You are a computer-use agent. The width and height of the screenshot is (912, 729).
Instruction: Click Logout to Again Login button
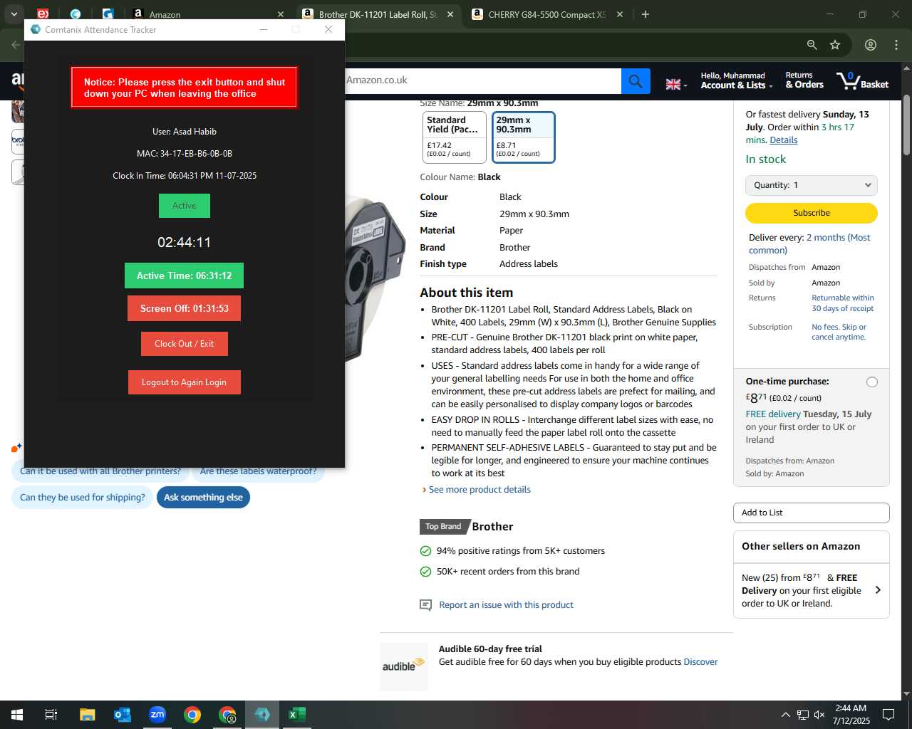coord(184,382)
